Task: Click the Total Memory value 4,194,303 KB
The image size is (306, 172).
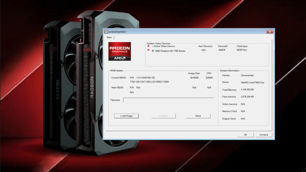Action: [247, 90]
